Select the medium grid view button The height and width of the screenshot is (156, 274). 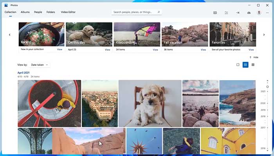click(x=245, y=65)
